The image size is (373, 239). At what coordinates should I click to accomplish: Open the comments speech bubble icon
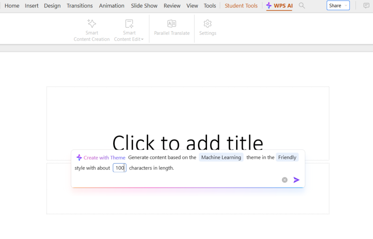pos(366,6)
